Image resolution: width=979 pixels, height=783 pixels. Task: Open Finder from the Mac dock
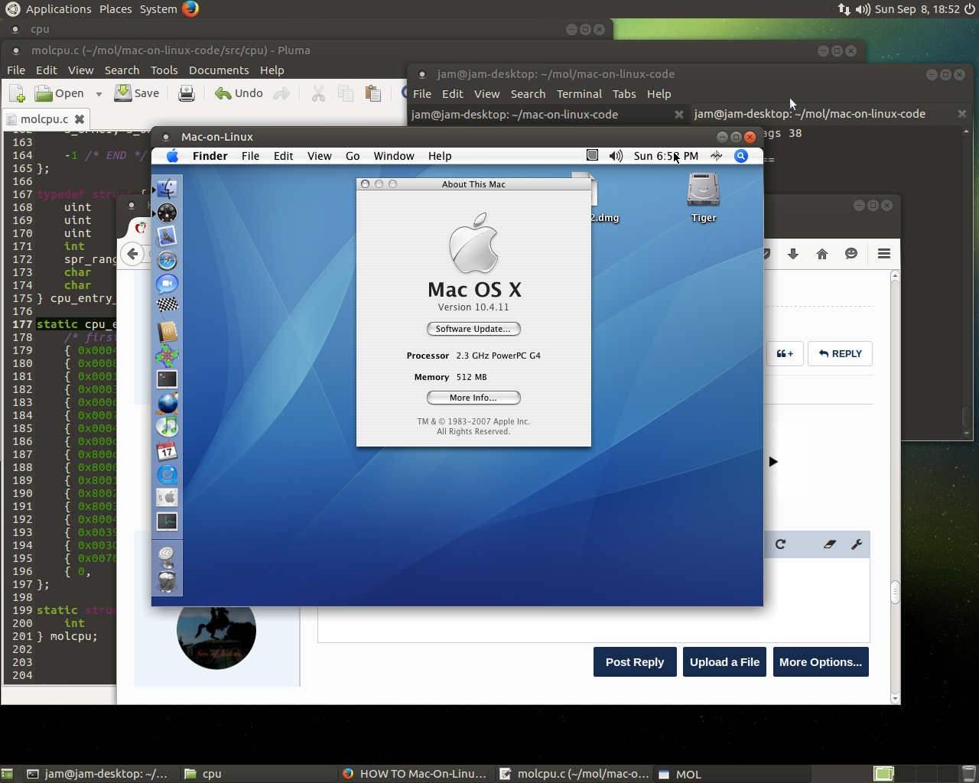pyautogui.click(x=168, y=188)
